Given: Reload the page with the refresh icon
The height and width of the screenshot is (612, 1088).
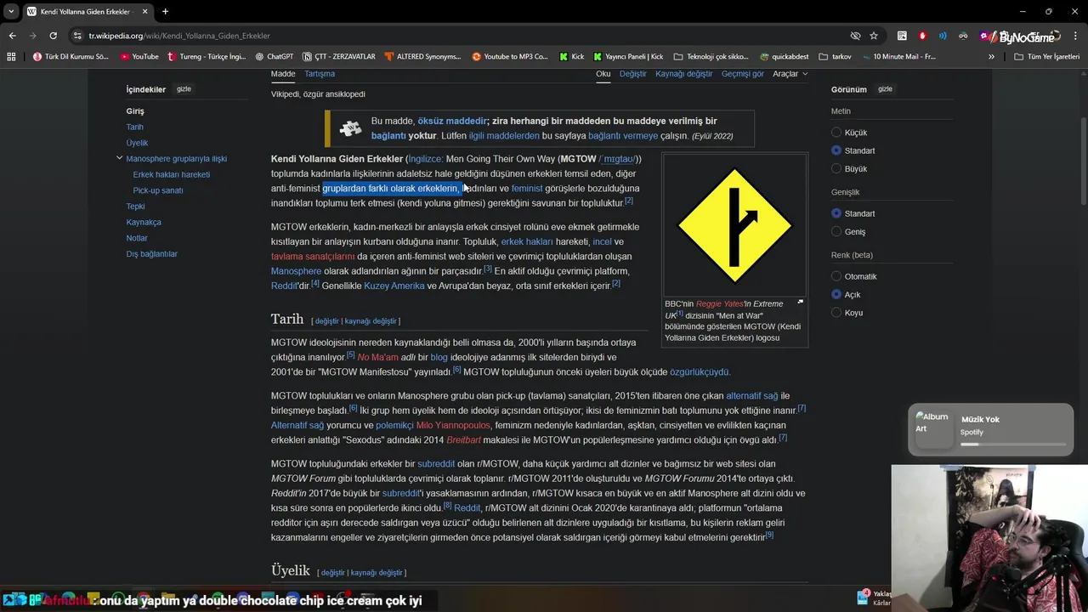Looking at the screenshot, I should (53, 36).
